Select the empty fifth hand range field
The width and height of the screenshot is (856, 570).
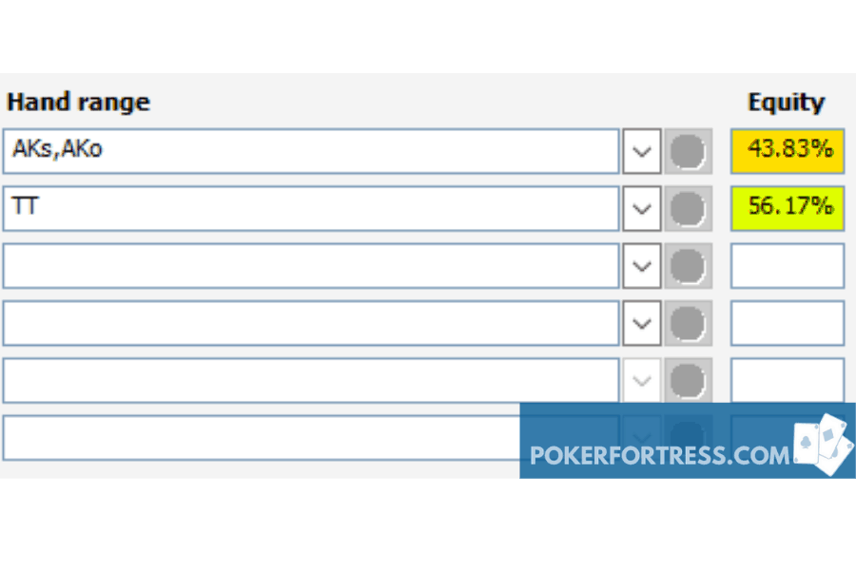(x=311, y=380)
